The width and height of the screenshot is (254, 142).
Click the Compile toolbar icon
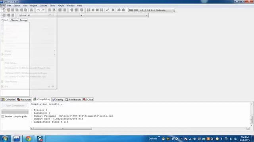(x=89, y=10)
